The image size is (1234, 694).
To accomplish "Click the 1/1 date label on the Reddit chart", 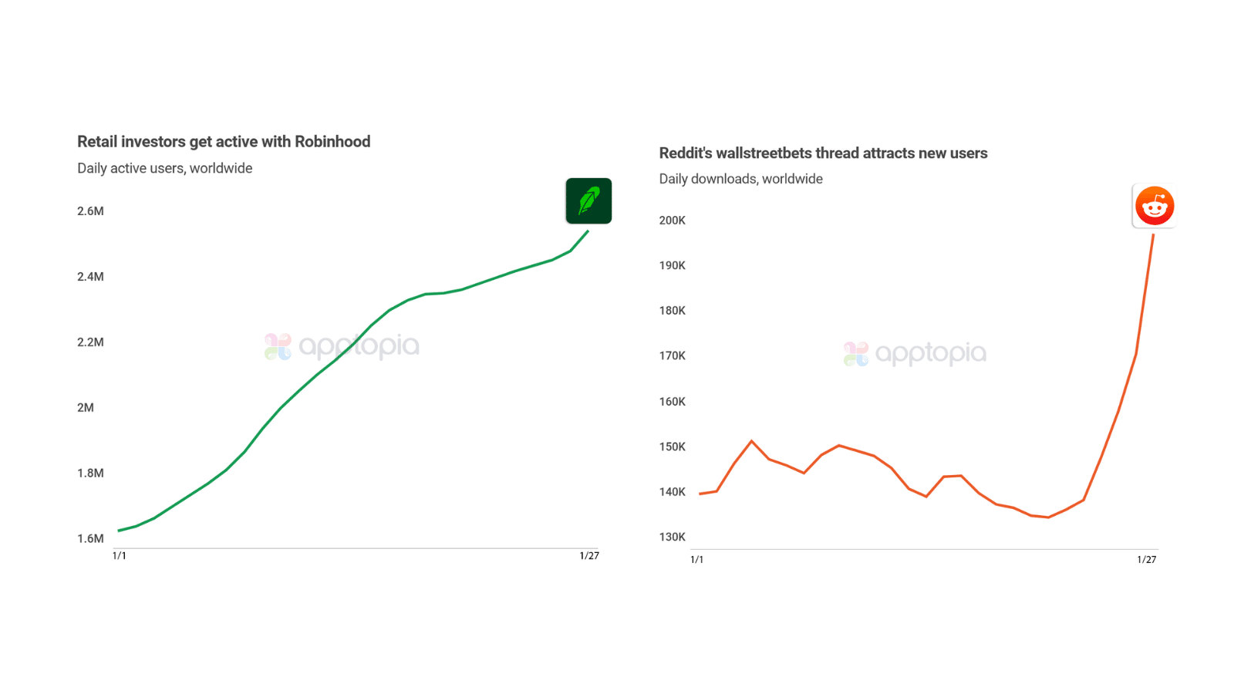I will coord(696,560).
